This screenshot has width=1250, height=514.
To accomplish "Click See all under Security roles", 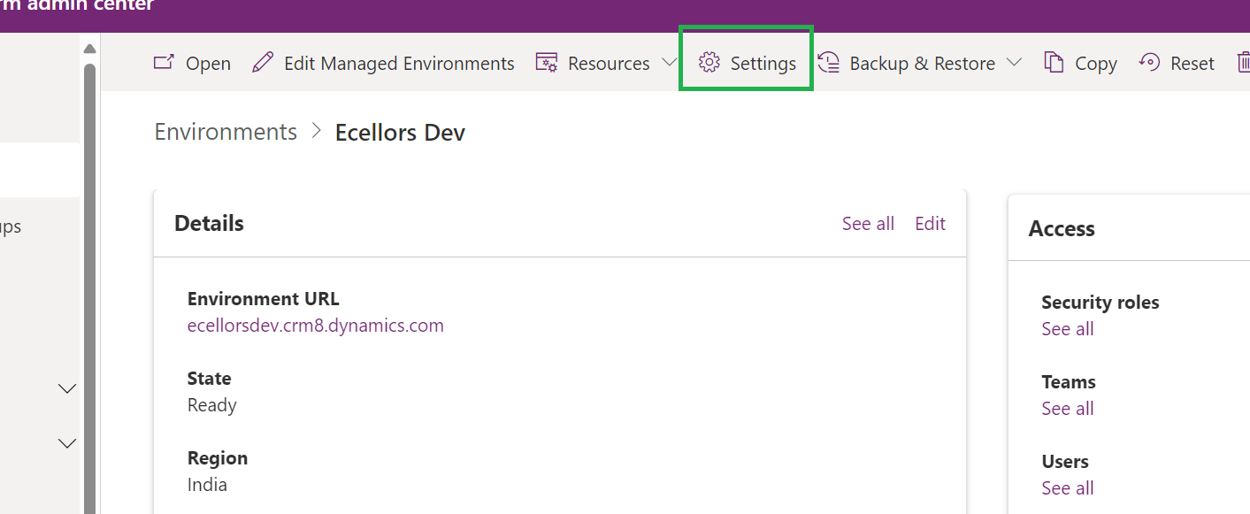I will (x=1067, y=329).
